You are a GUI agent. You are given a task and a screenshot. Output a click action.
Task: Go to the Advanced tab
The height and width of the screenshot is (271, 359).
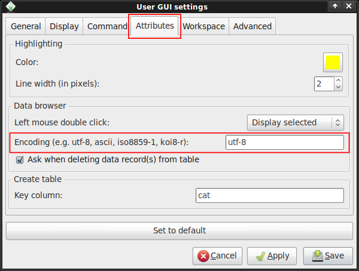click(252, 26)
